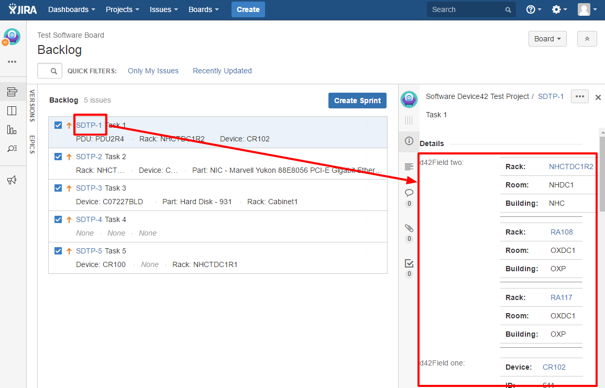Open the Backlog view icon in sidebar
Image resolution: width=605 pixels, height=388 pixels.
12,92
